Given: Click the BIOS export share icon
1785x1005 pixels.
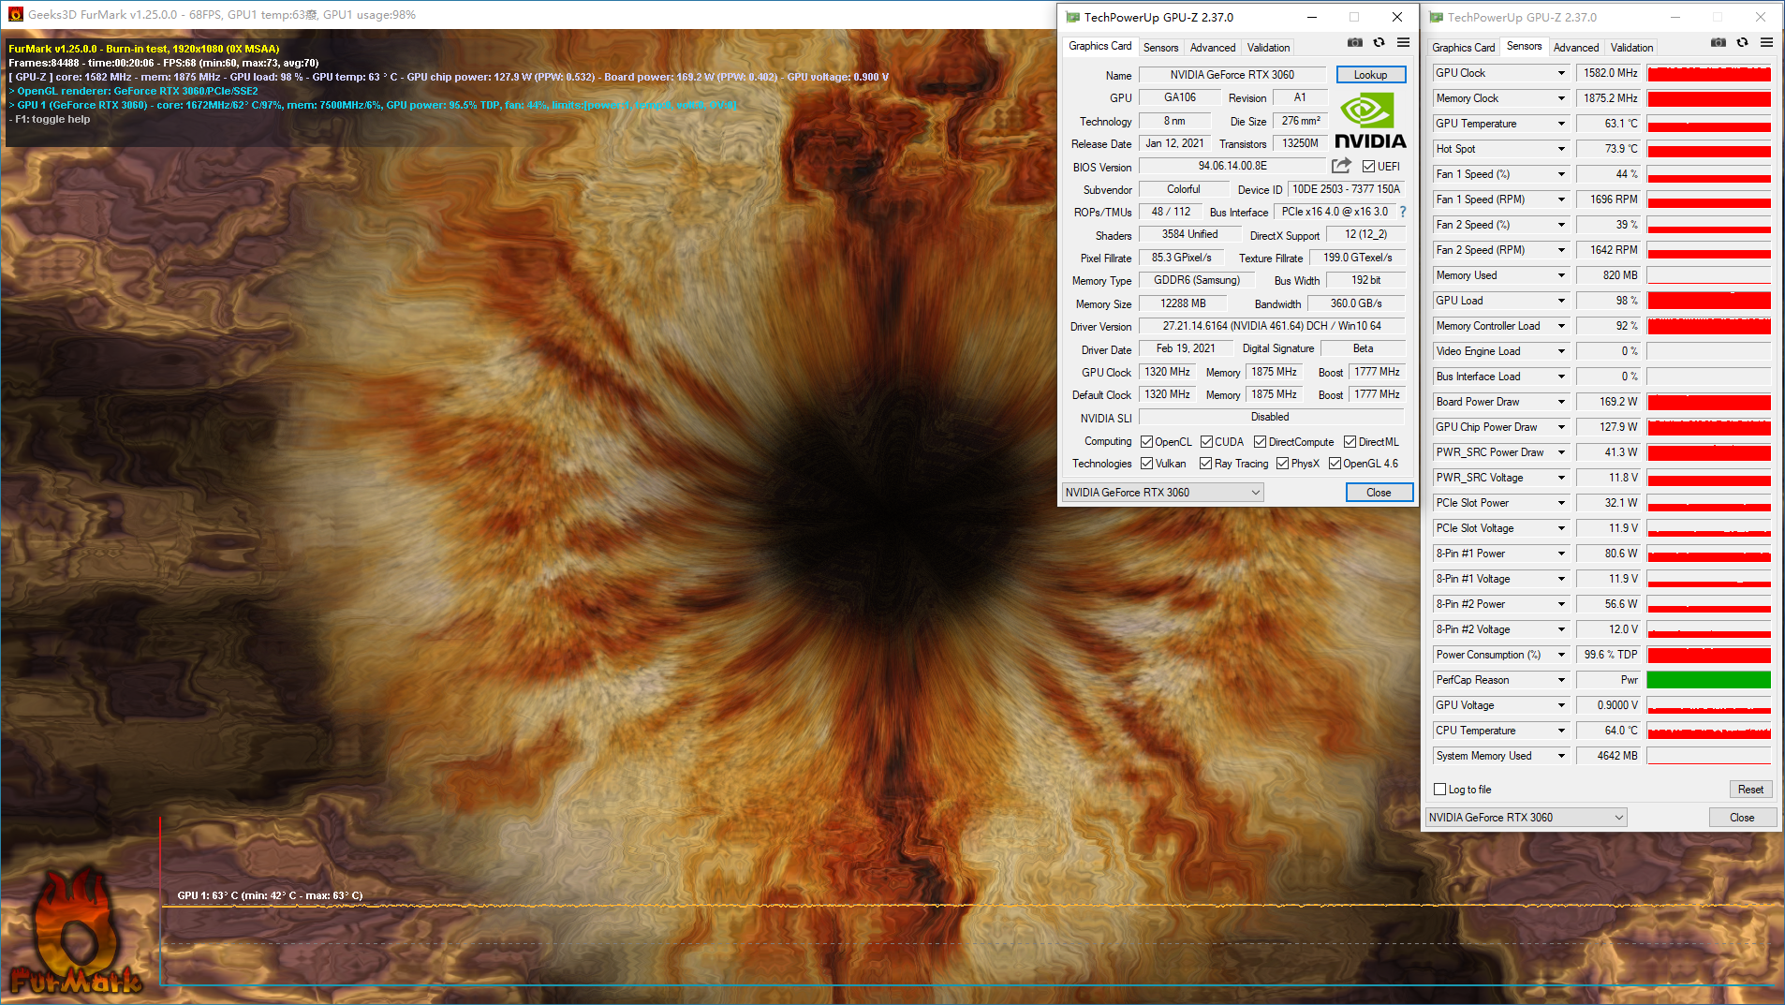Looking at the screenshot, I should click(1342, 166).
